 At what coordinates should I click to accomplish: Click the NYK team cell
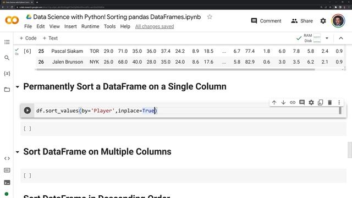pyautogui.click(x=94, y=62)
